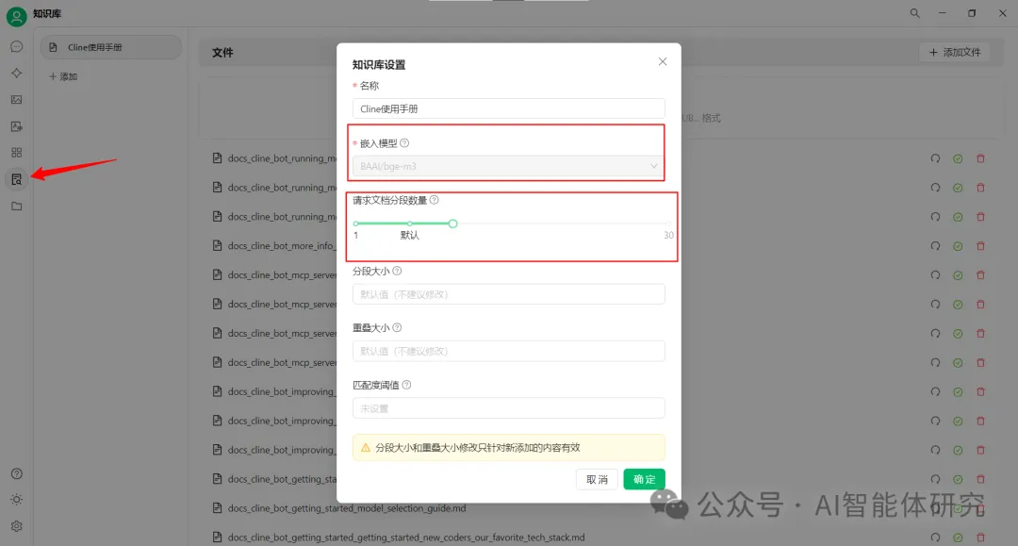Refresh the new_coders_our_favorite_tech_stack.md row

click(935, 537)
